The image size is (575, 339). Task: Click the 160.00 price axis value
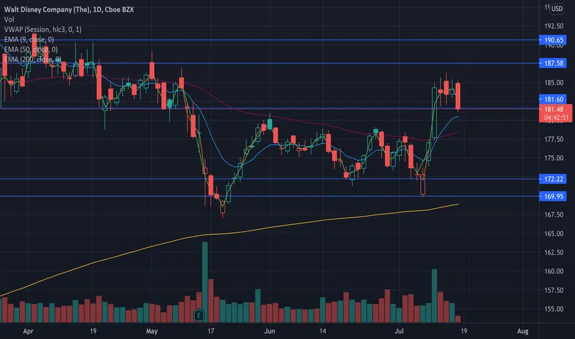tap(554, 271)
